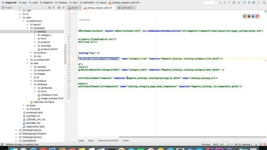Screen dimensions: 267x150
Task: Open the page preview in Opera
Action: [x=257, y=16]
